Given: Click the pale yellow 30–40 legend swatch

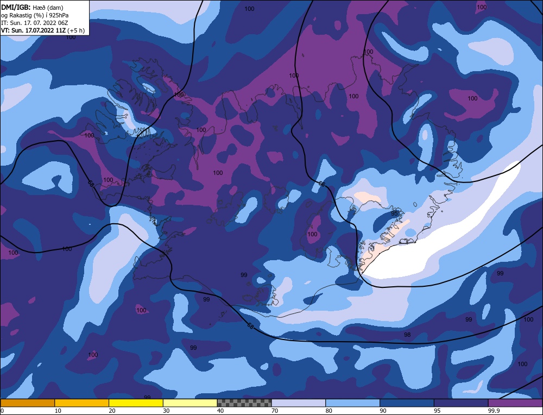Looking at the screenshot, I should 190,403.
